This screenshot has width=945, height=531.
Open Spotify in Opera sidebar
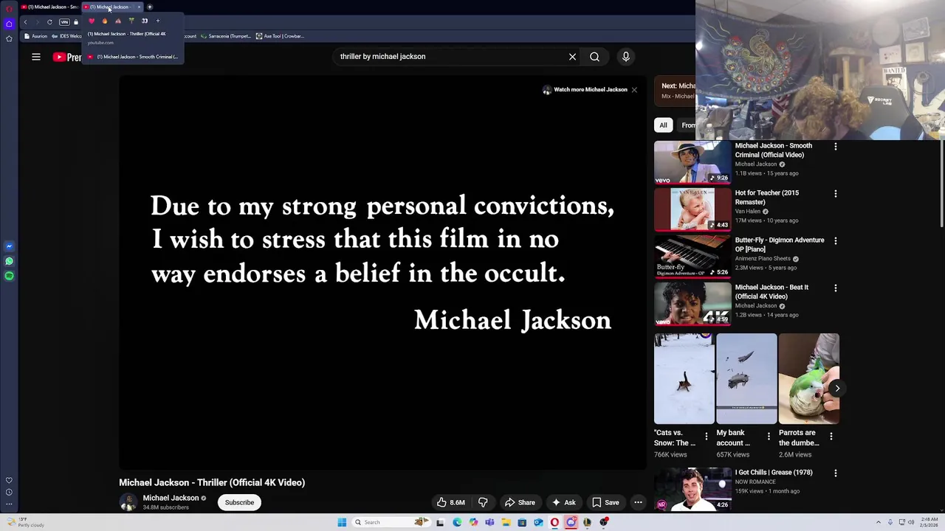[x=9, y=276]
